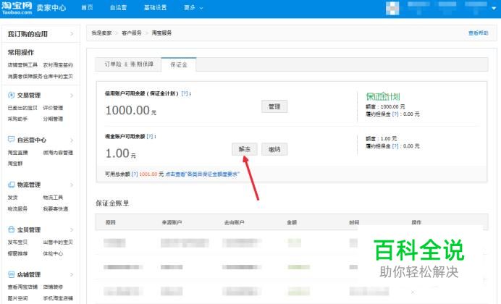This screenshot has width=501, height=304.
Task: Click 我是卖家 breadcrumb
Action: (101, 33)
